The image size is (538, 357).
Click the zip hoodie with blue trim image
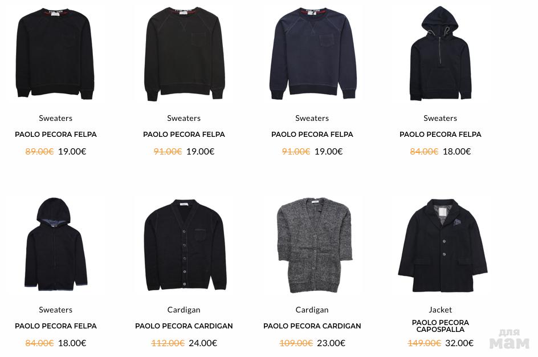pyautogui.click(x=56, y=244)
